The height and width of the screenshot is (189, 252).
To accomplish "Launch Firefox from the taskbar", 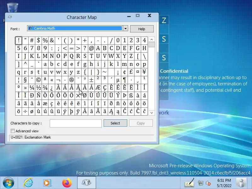I will pos(67,183).
